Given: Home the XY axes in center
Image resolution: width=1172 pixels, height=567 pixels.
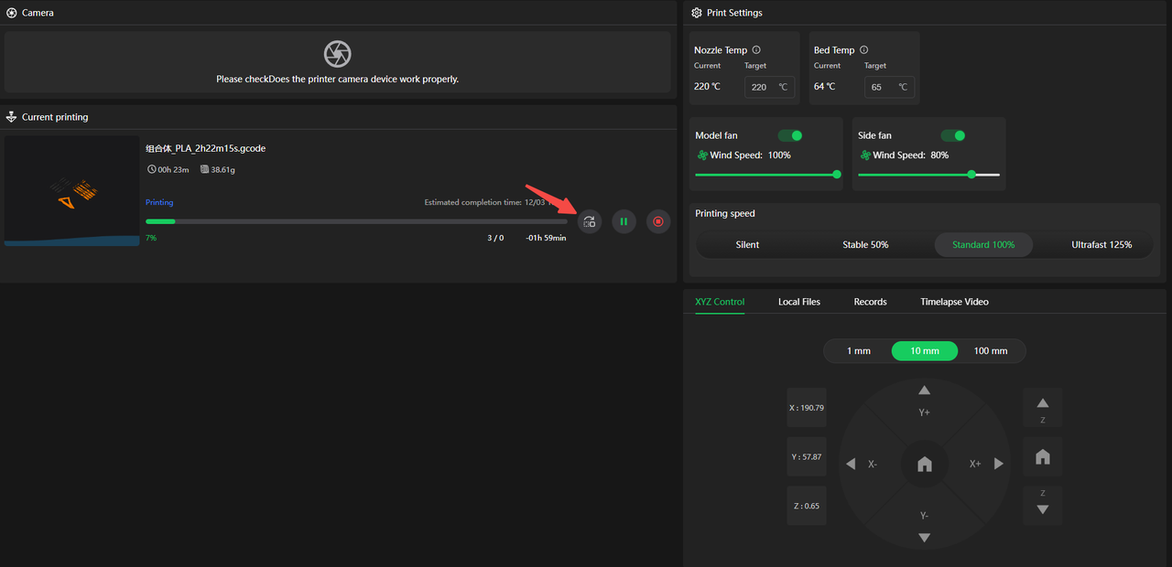Looking at the screenshot, I should click(x=924, y=465).
